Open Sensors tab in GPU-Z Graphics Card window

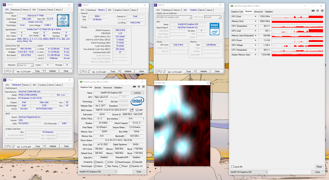[x=98, y=88]
